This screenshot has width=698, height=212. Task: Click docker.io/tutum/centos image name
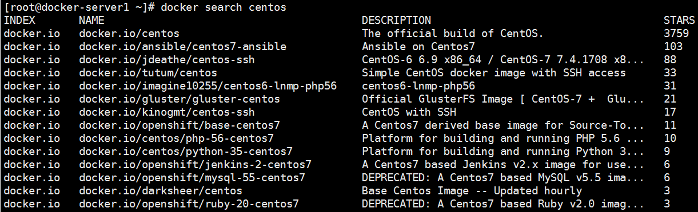[148, 73]
